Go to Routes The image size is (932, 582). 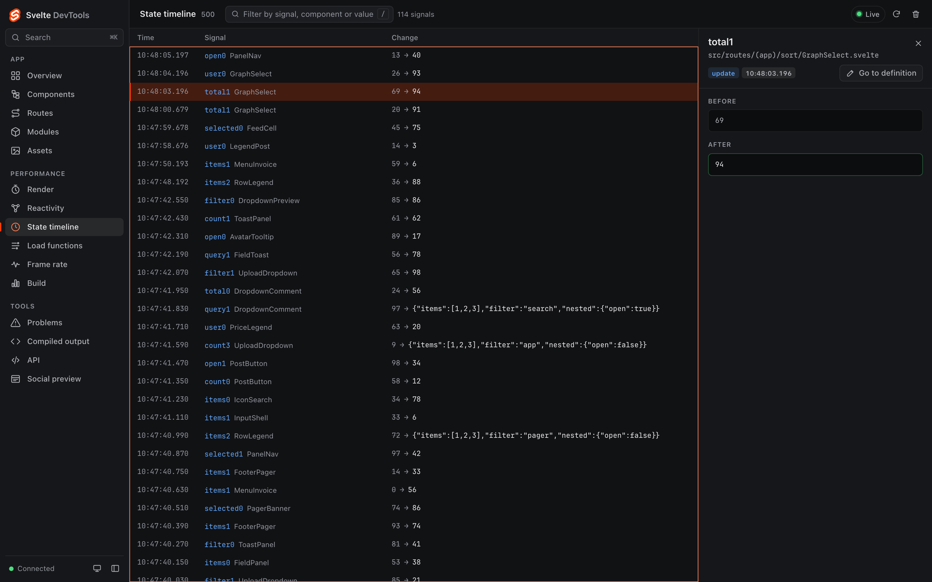(64, 113)
